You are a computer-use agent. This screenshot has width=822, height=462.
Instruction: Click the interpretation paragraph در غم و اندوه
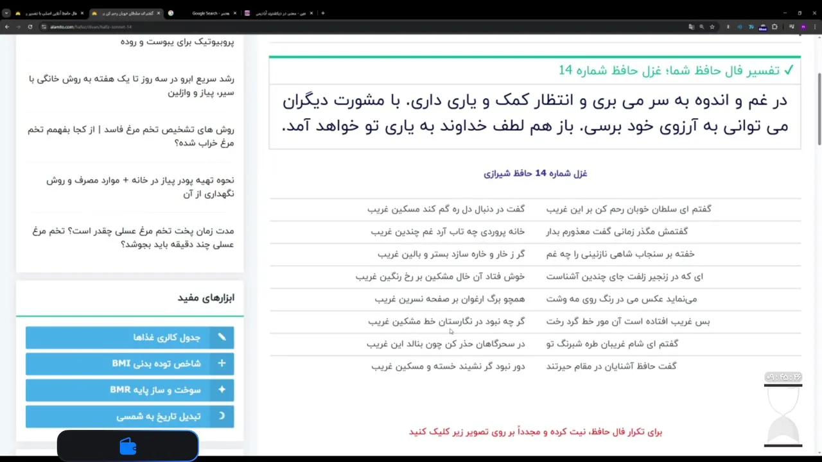[535, 113]
